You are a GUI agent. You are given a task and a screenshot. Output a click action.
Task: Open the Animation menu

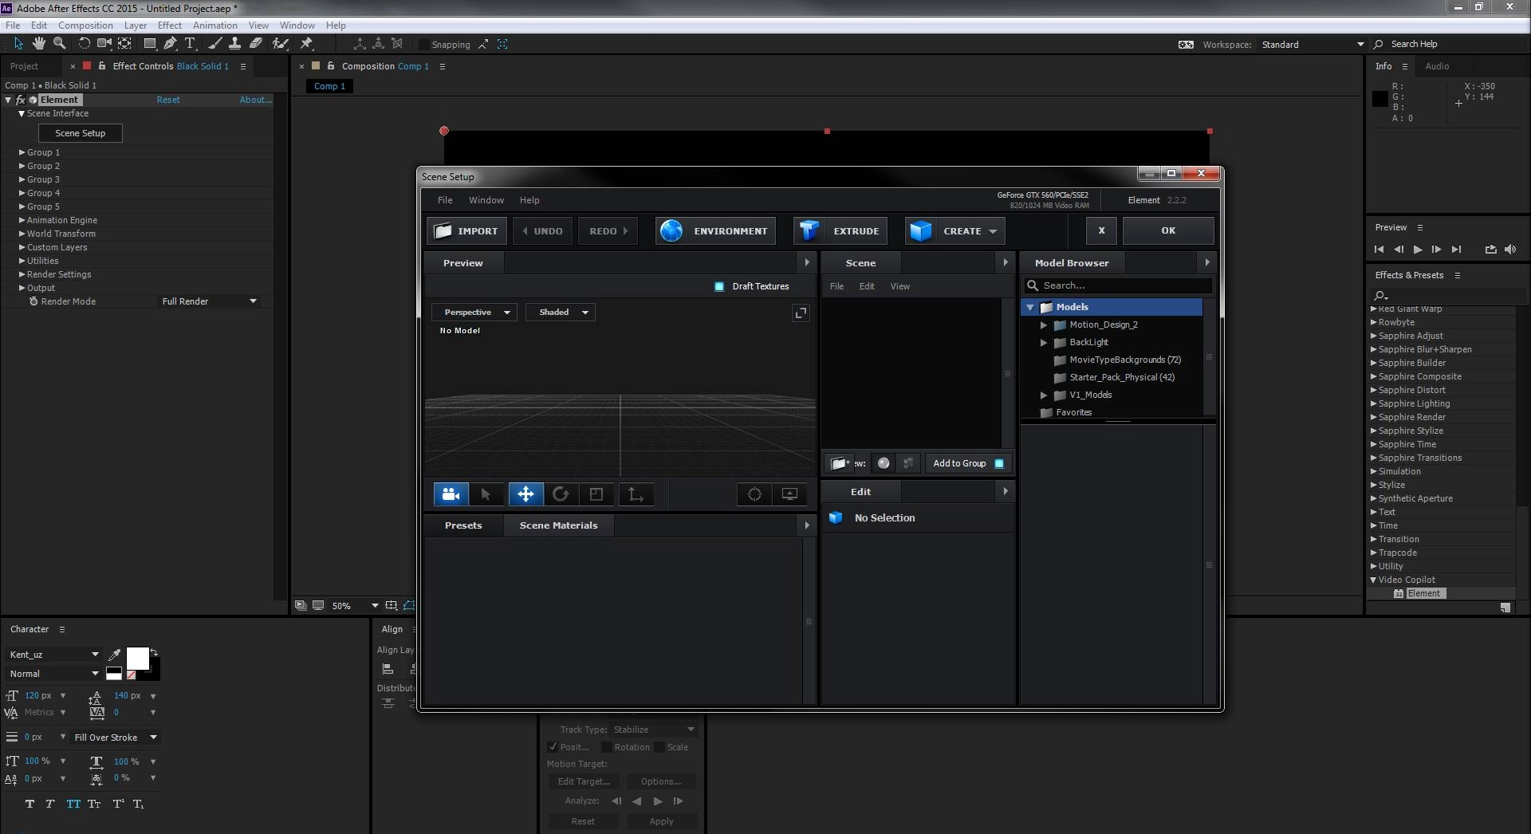[214, 26]
